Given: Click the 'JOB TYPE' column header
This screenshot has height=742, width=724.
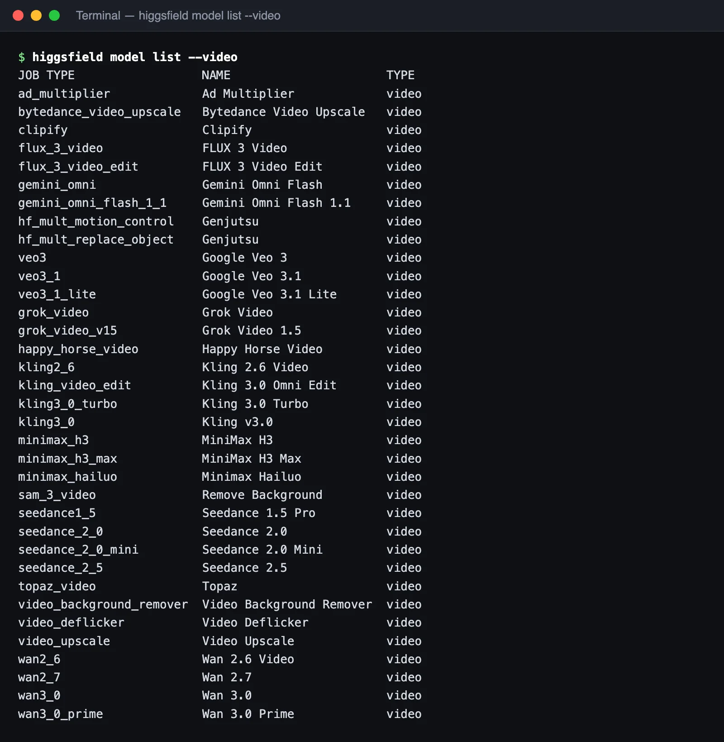Looking at the screenshot, I should coord(47,75).
